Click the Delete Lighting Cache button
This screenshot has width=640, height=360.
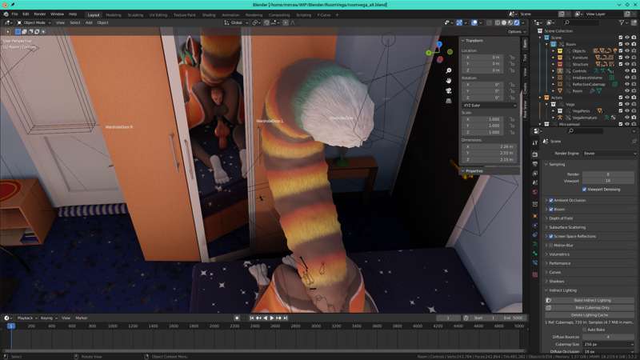pos(592,314)
